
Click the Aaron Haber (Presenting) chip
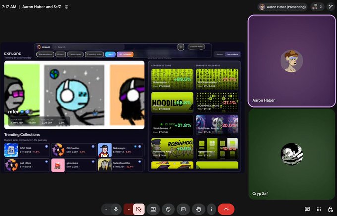(x=282, y=7)
